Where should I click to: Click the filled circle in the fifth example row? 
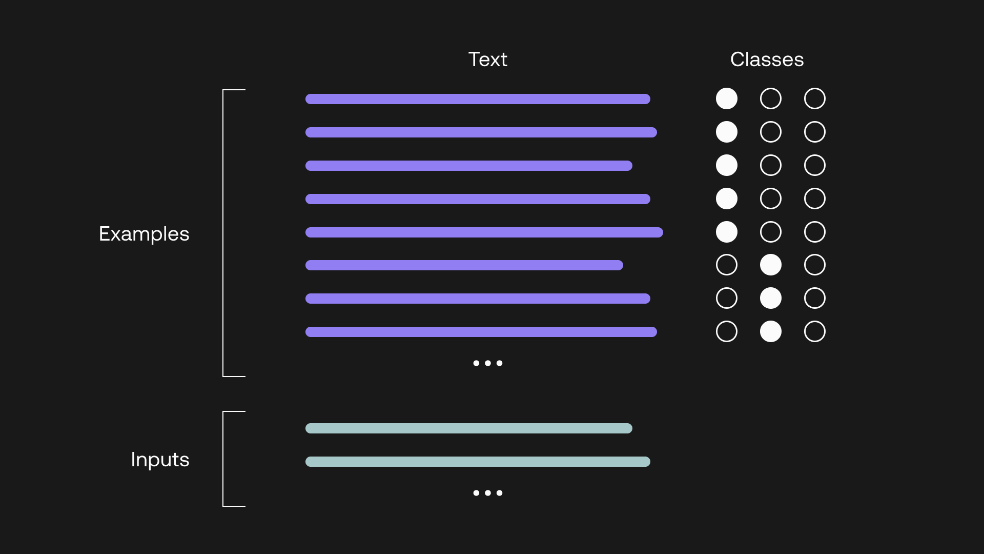[x=726, y=232]
